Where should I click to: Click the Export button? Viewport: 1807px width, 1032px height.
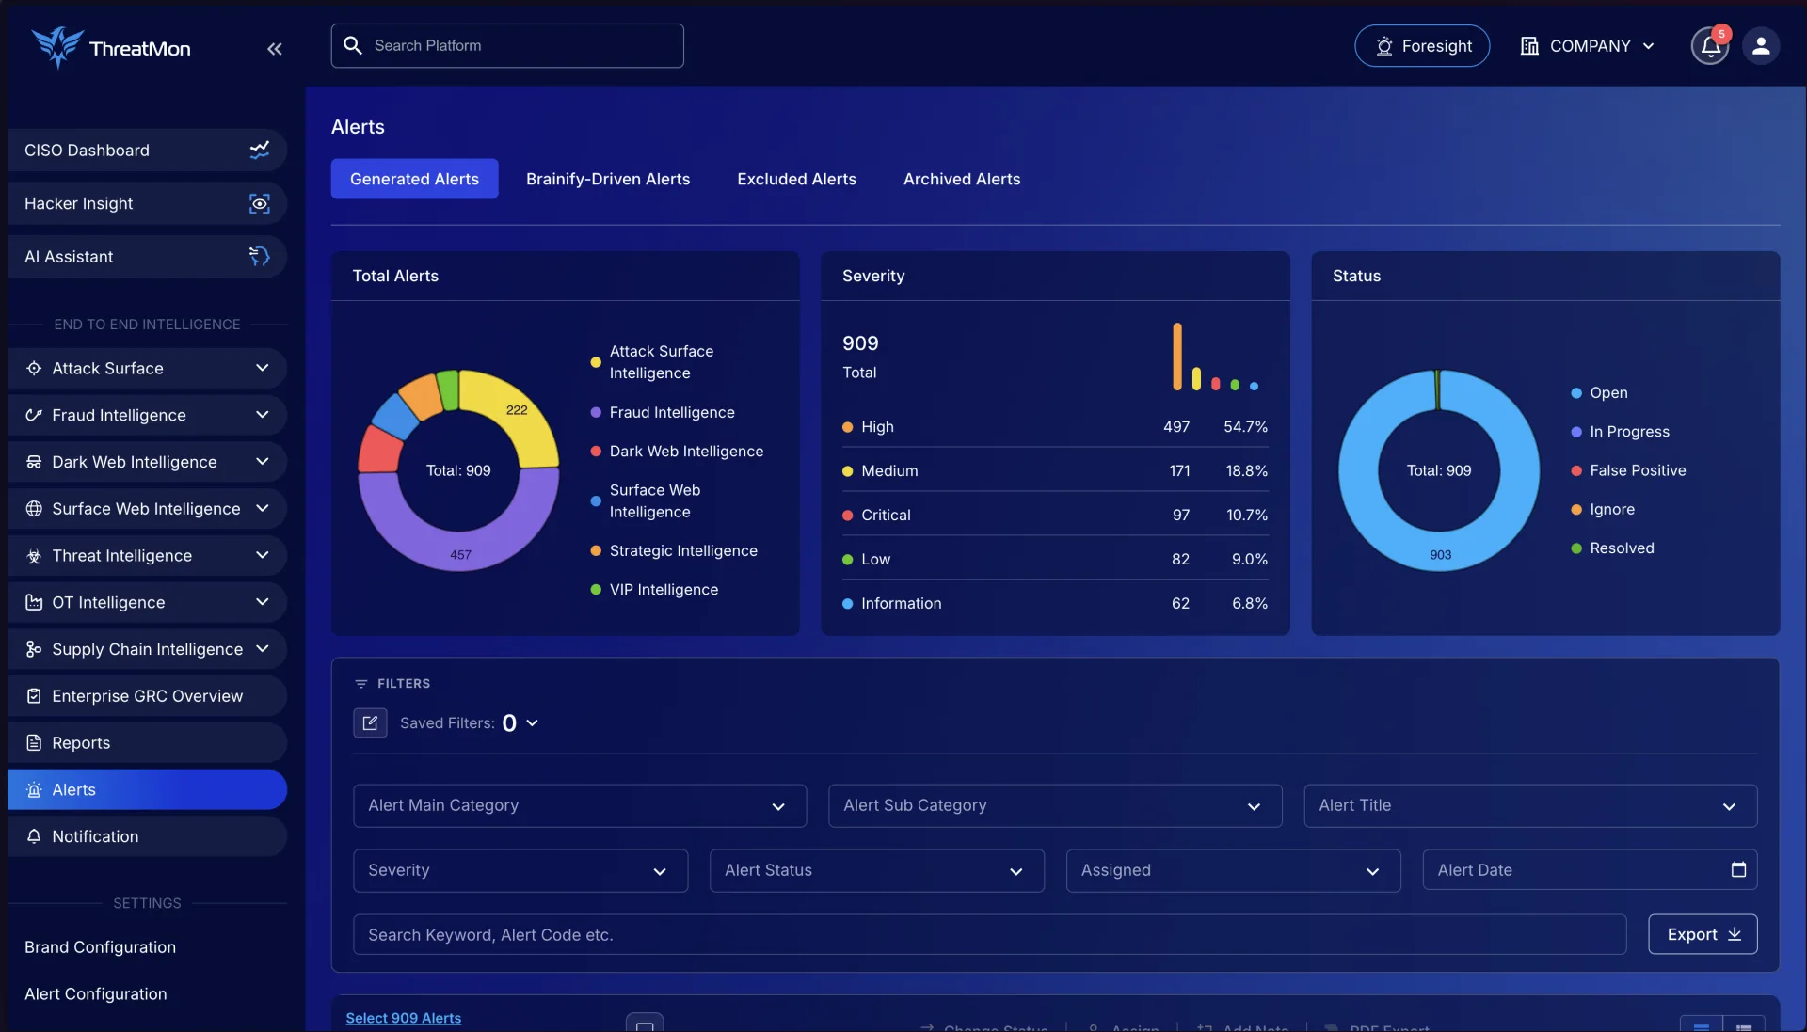tap(1703, 934)
